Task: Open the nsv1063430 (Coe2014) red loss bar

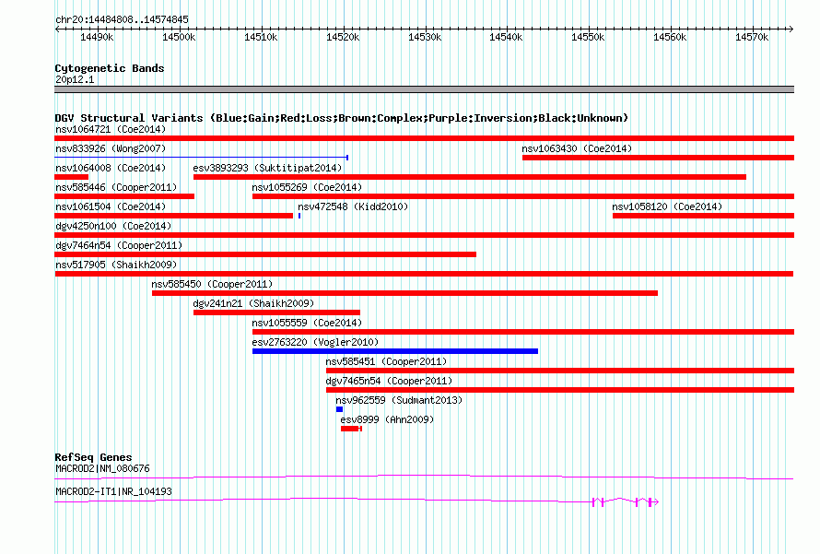Action: click(658, 158)
